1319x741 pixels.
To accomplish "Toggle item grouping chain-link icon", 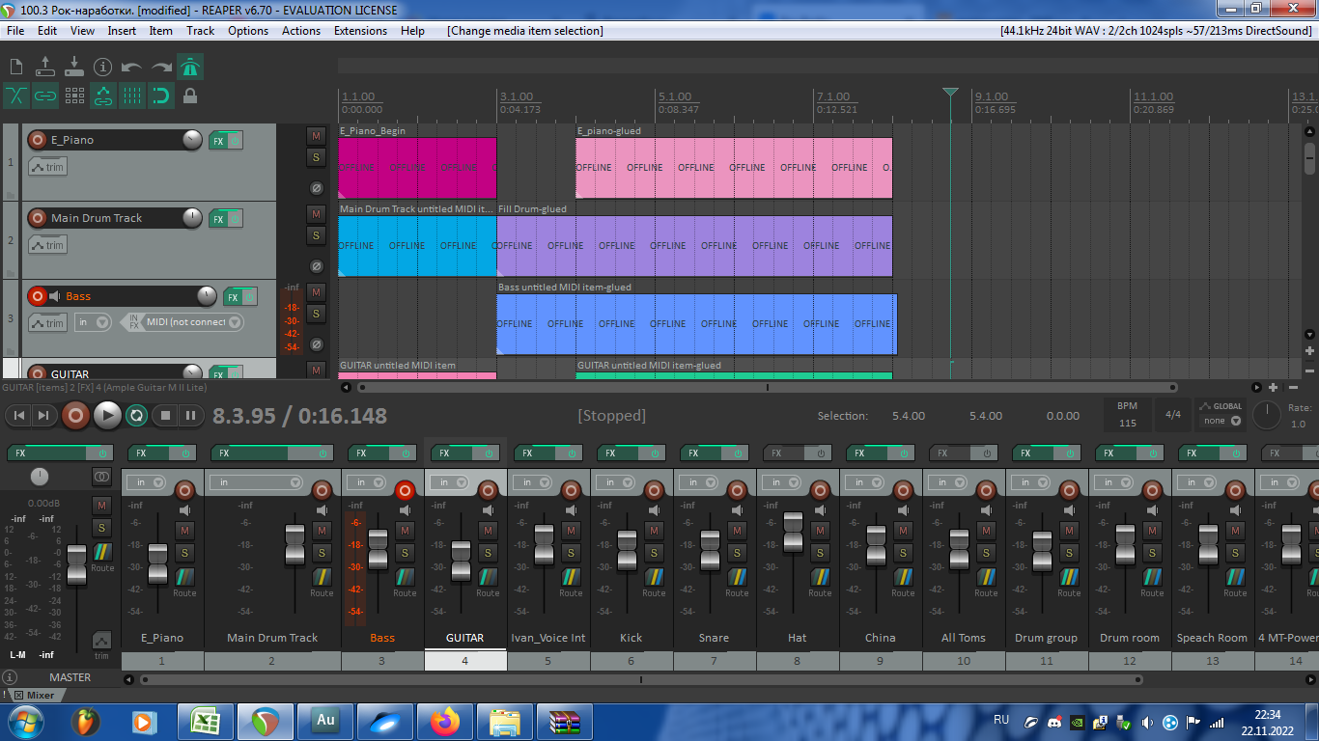I will [45, 96].
